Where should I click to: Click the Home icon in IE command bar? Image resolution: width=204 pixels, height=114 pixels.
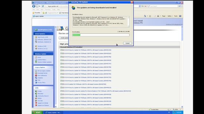[x=145, y=16]
